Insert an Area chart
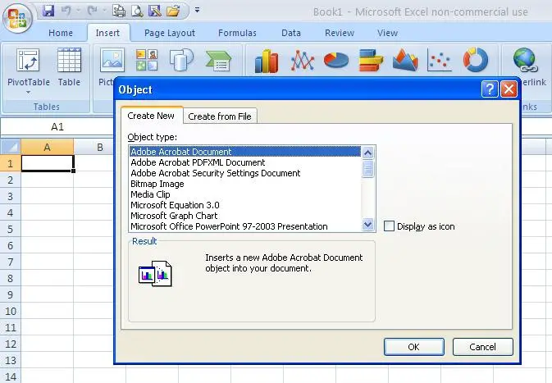 pos(405,61)
